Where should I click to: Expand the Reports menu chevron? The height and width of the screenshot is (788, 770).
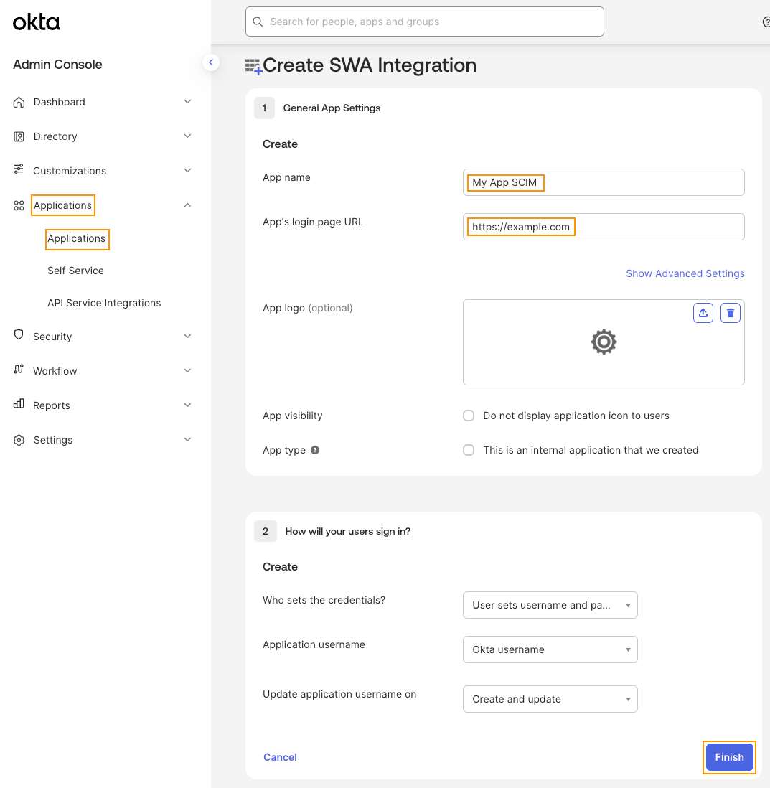[x=187, y=405]
